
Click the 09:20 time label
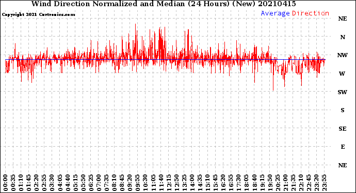[130, 183]
